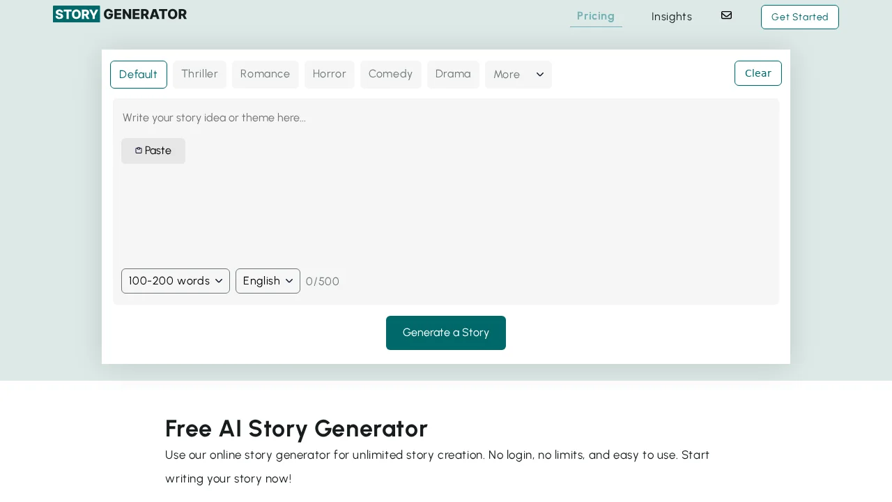
Task: Select the Default genre option
Action: tap(138, 74)
